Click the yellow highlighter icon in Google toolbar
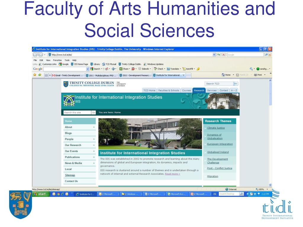Viewport: 303px width, 227px height. (x=198, y=69)
